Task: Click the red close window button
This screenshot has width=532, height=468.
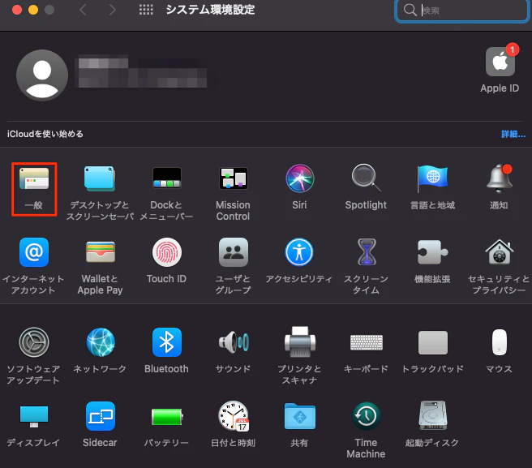Action: [x=17, y=10]
